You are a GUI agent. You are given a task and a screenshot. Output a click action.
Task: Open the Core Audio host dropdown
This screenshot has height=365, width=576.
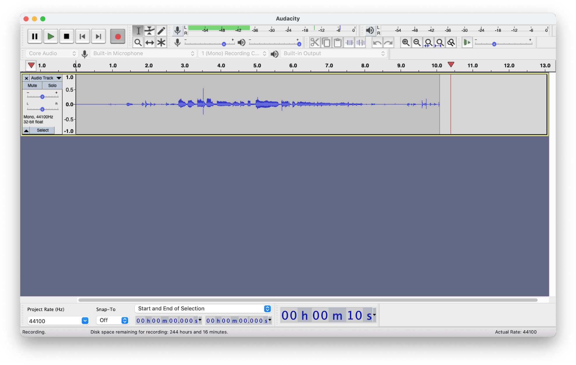point(52,53)
